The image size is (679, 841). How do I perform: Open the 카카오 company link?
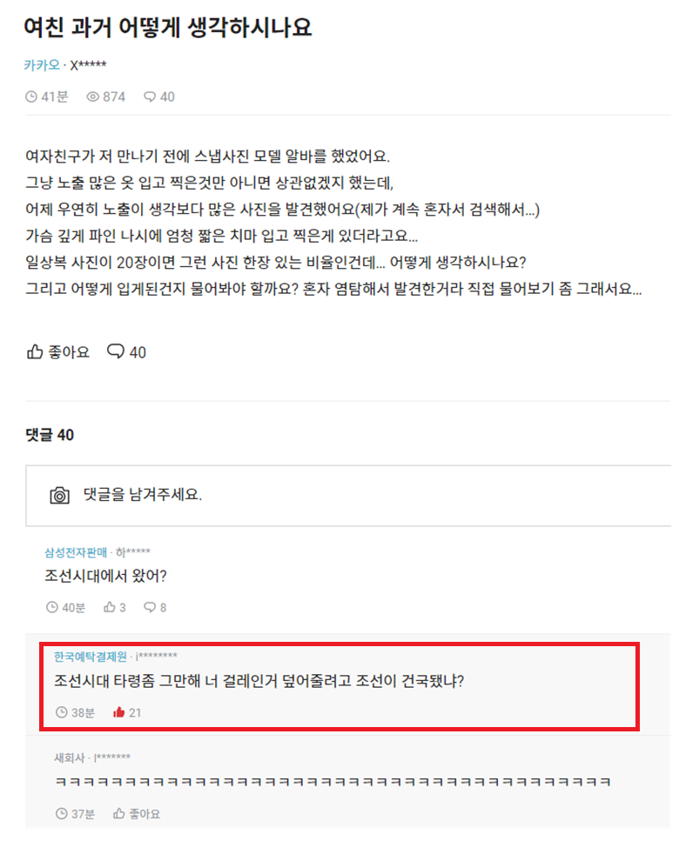pyautogui.click(x=42, y=65)
